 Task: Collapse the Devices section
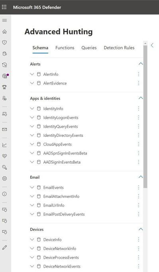click(141, 229)
